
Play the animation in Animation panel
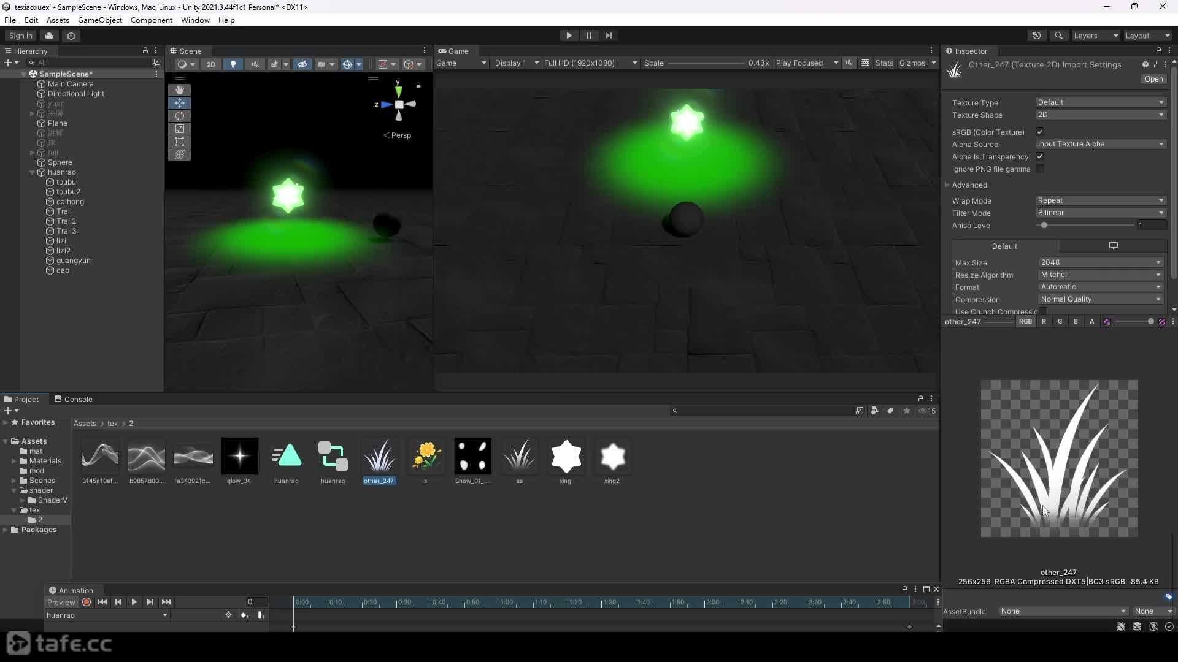[134, 602]
